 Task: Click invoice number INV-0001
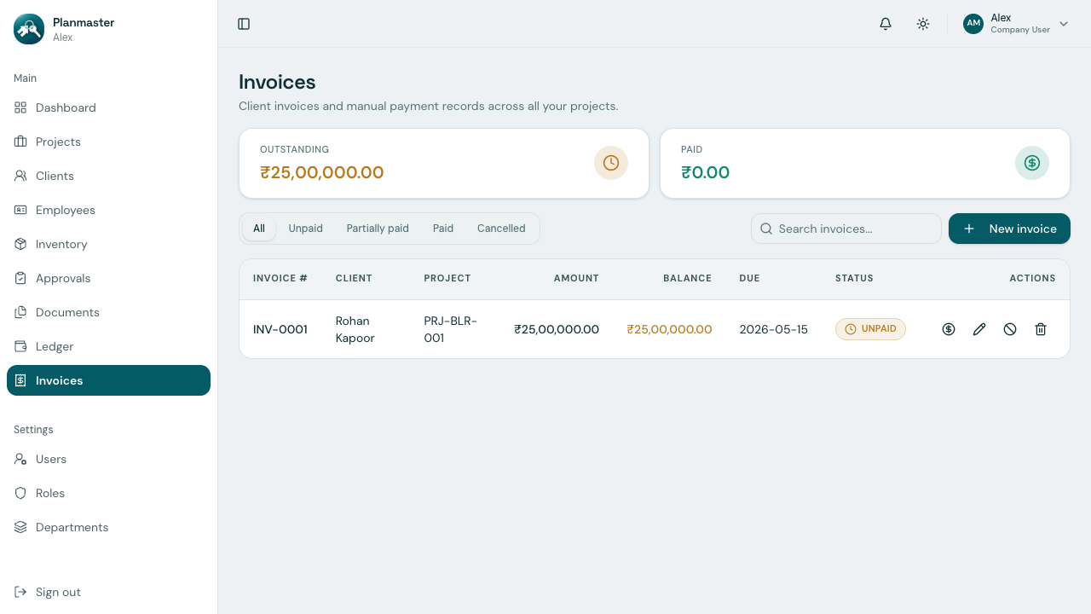pos(280,329)
